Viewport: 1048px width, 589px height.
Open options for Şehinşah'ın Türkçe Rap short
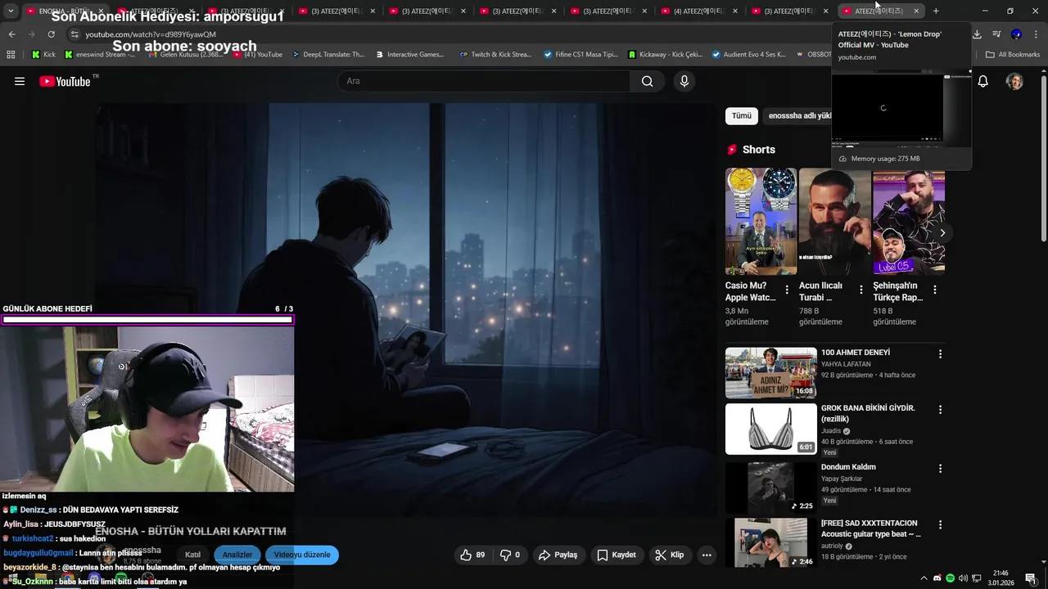(934, 290)
